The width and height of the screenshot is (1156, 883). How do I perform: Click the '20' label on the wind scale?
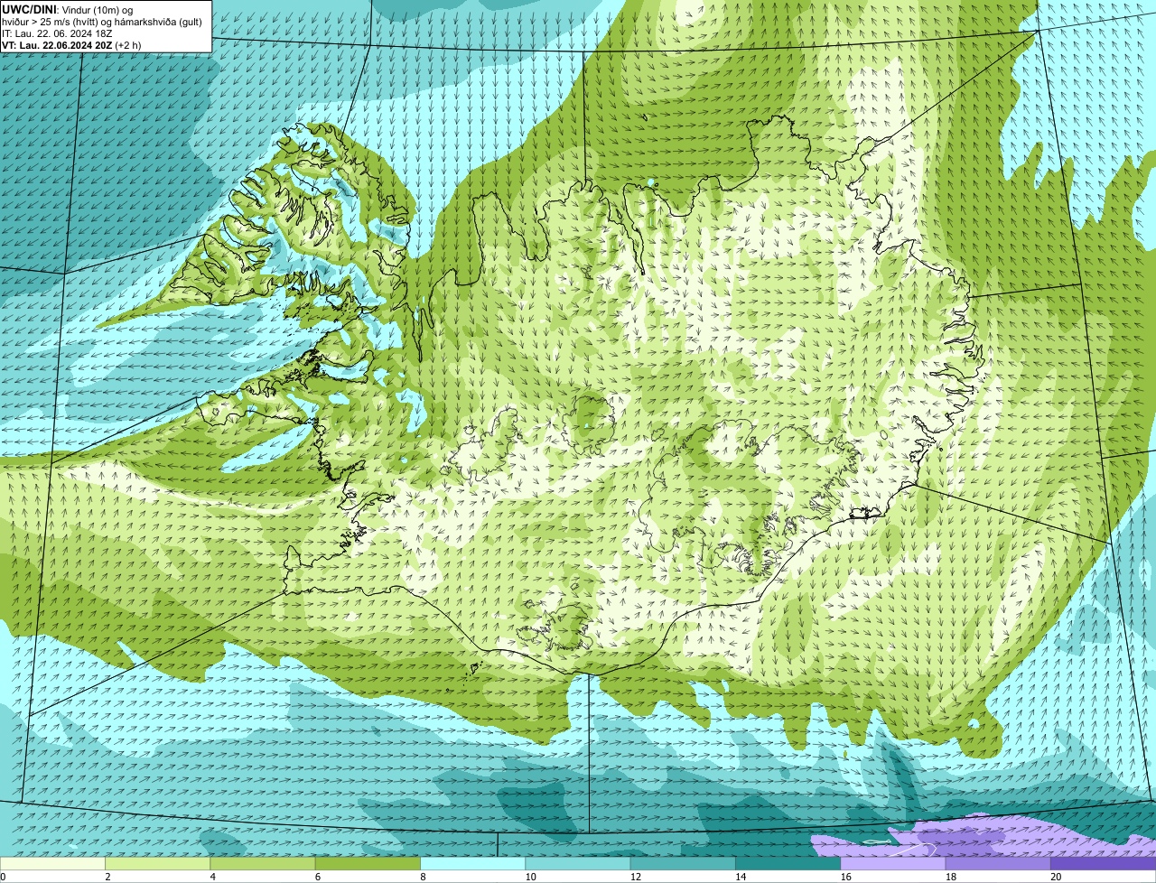point(1056,877)
